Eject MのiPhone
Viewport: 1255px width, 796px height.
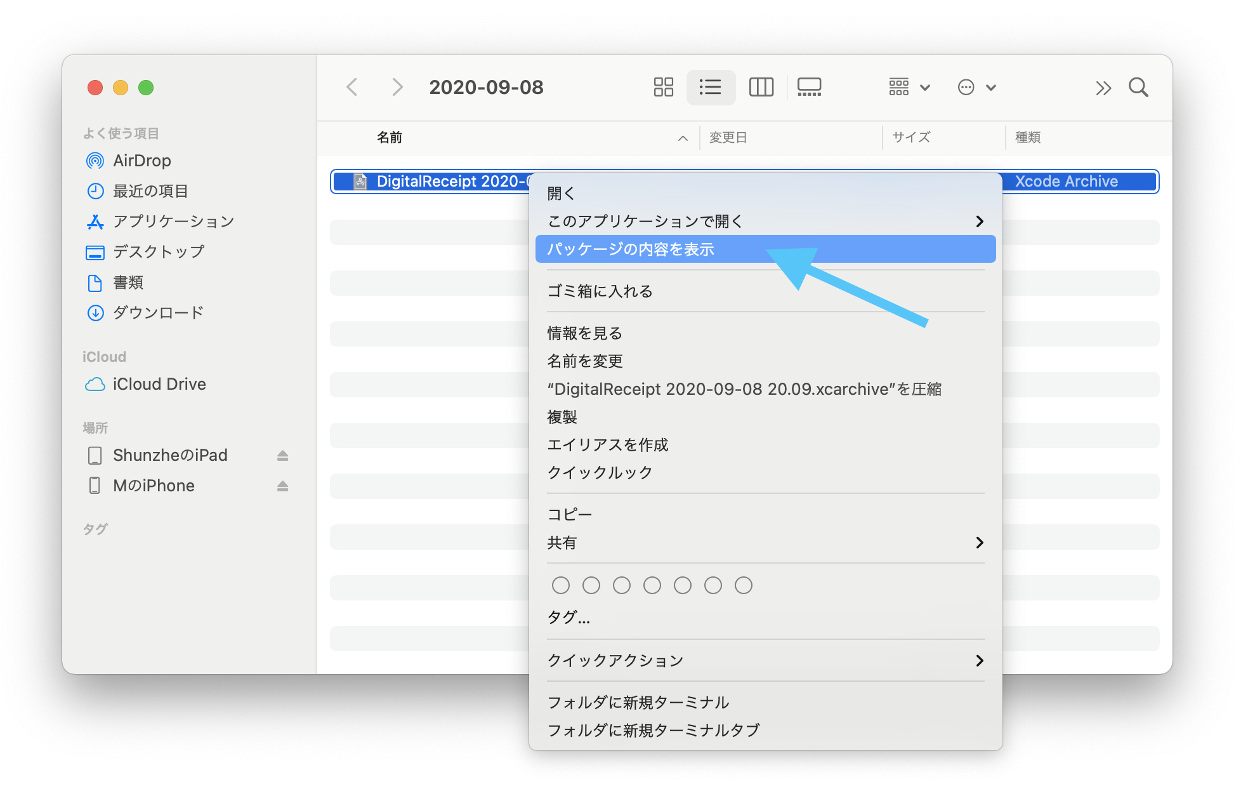tap(282, 486)
